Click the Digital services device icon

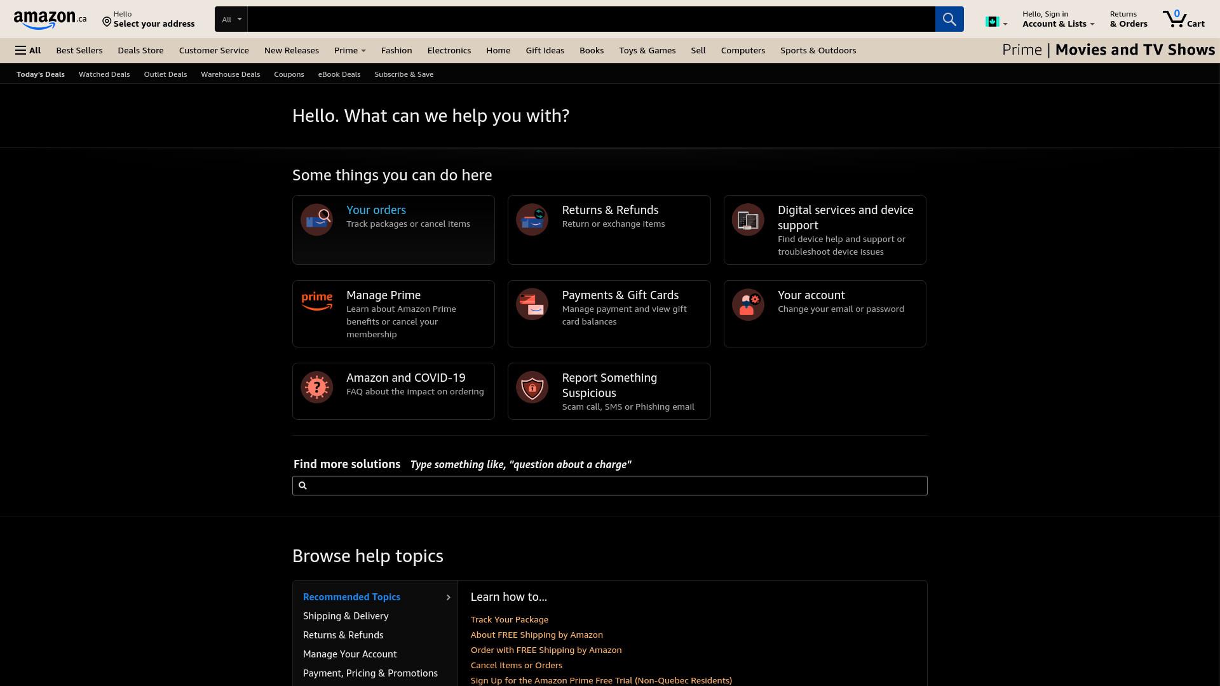point(748,220)
